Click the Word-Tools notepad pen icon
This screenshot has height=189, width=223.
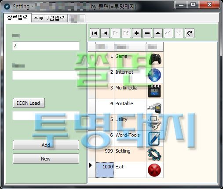(154, 138)
